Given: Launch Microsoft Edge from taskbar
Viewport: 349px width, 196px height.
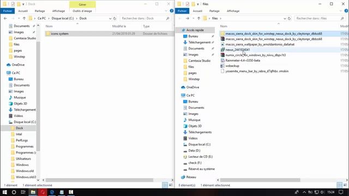Looking at the screenshot, I should [52, 192].
